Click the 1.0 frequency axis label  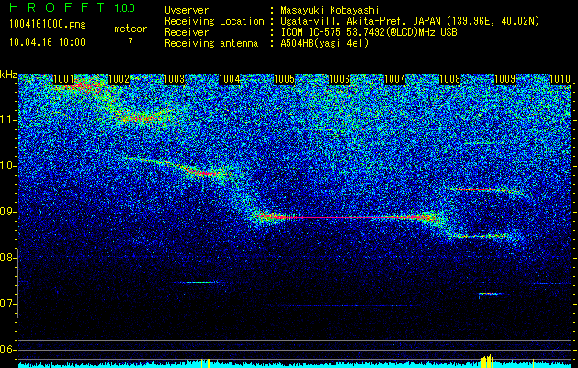pos(8,166)
